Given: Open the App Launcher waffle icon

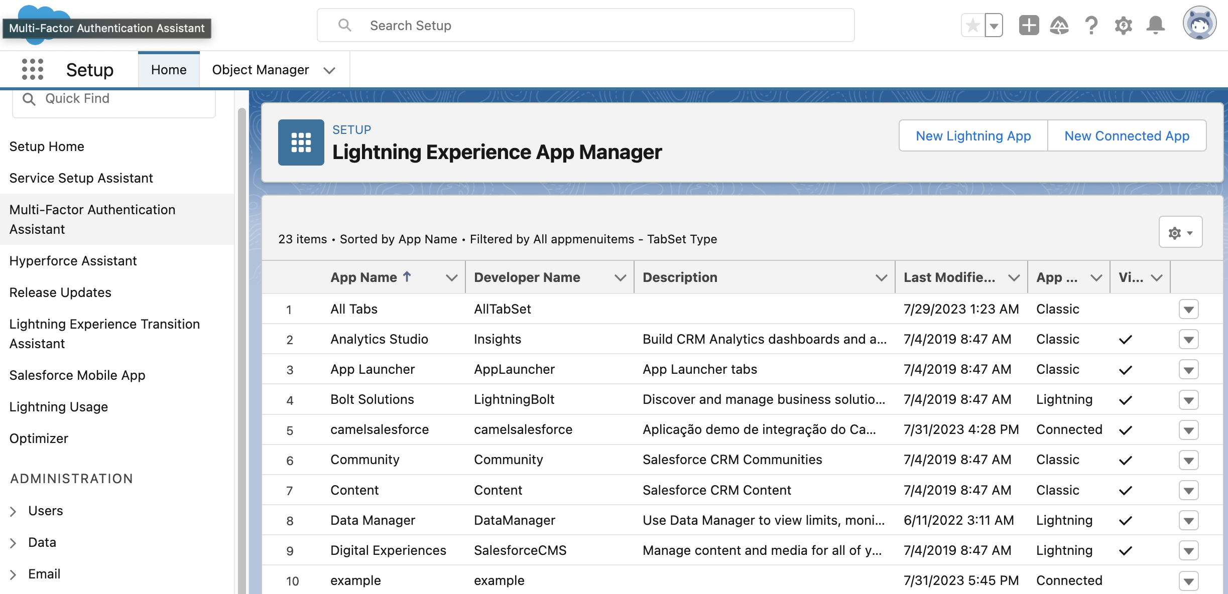Looking at the screenshot, I should 33,69.
